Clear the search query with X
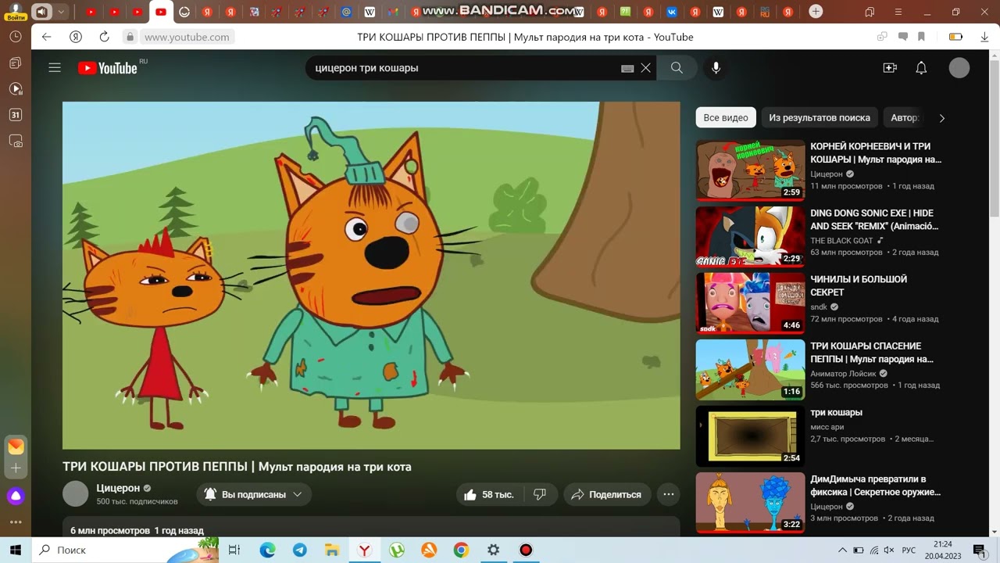The height and width of the screenshot is (563, 1000). point(646,68)
